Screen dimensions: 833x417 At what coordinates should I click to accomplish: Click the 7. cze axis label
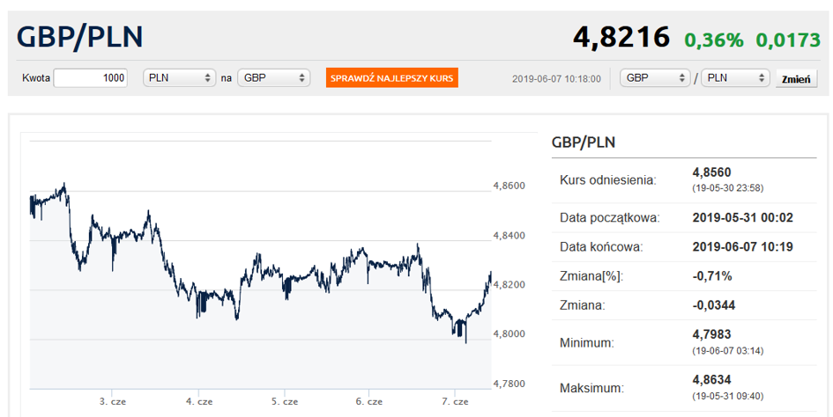(455, 402)
